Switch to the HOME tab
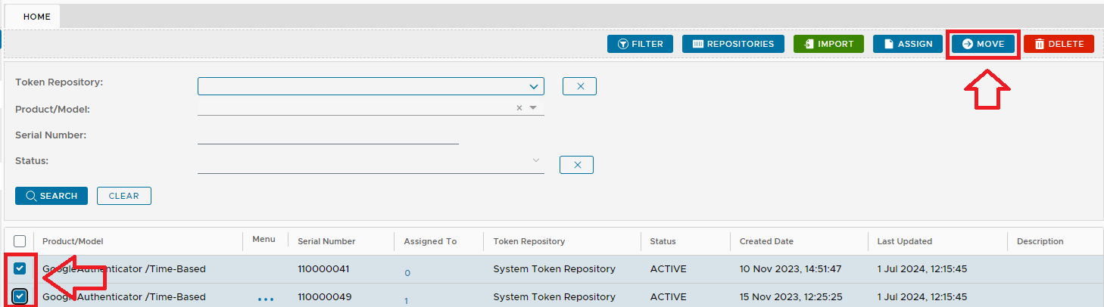Viewport: 1104px width, 307px height. coord(36,17)
